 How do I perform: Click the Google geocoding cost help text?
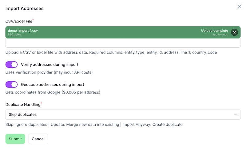point(53,92)
